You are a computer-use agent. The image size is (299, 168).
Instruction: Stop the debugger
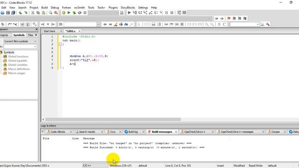[x=172, y=13]
